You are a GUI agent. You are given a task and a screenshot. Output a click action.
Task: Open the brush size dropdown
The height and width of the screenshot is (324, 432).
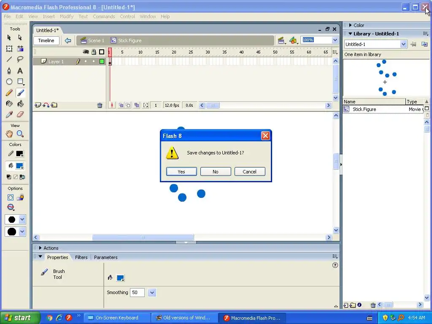(22, 219)
